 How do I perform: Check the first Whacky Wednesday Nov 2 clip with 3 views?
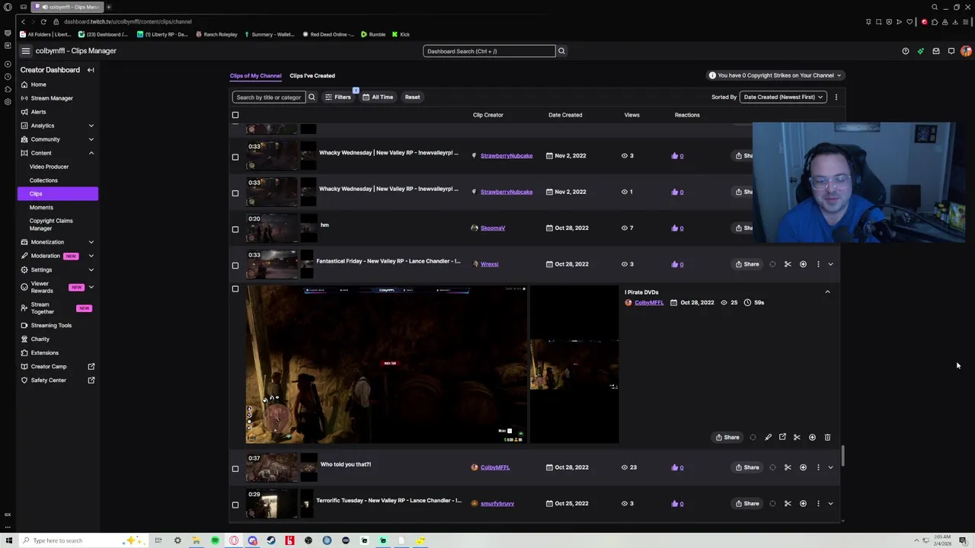235,157
